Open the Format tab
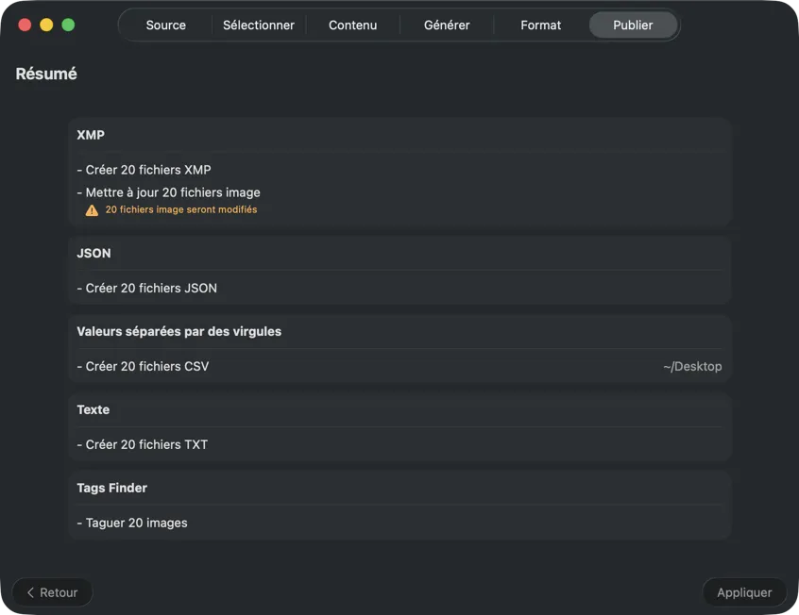This screenshot has width=799, height=615. (x=540, y=25)
